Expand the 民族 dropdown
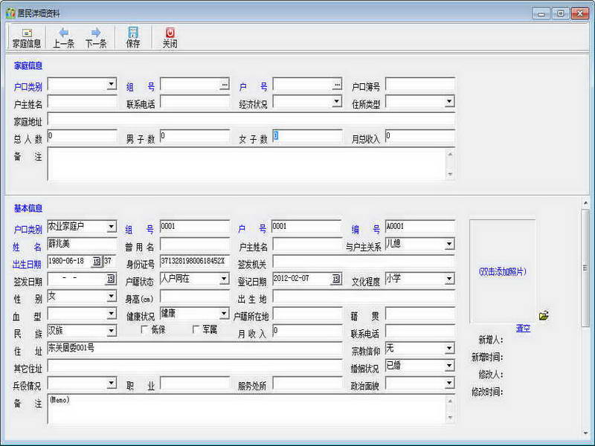Image resolution: width=595 pixels, height=446 pixels. [111, 331]
